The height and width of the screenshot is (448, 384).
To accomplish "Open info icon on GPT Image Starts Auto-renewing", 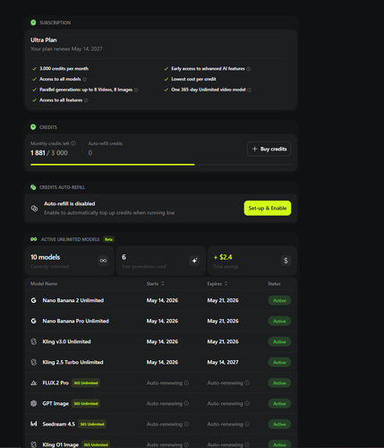I will (186, 403).
